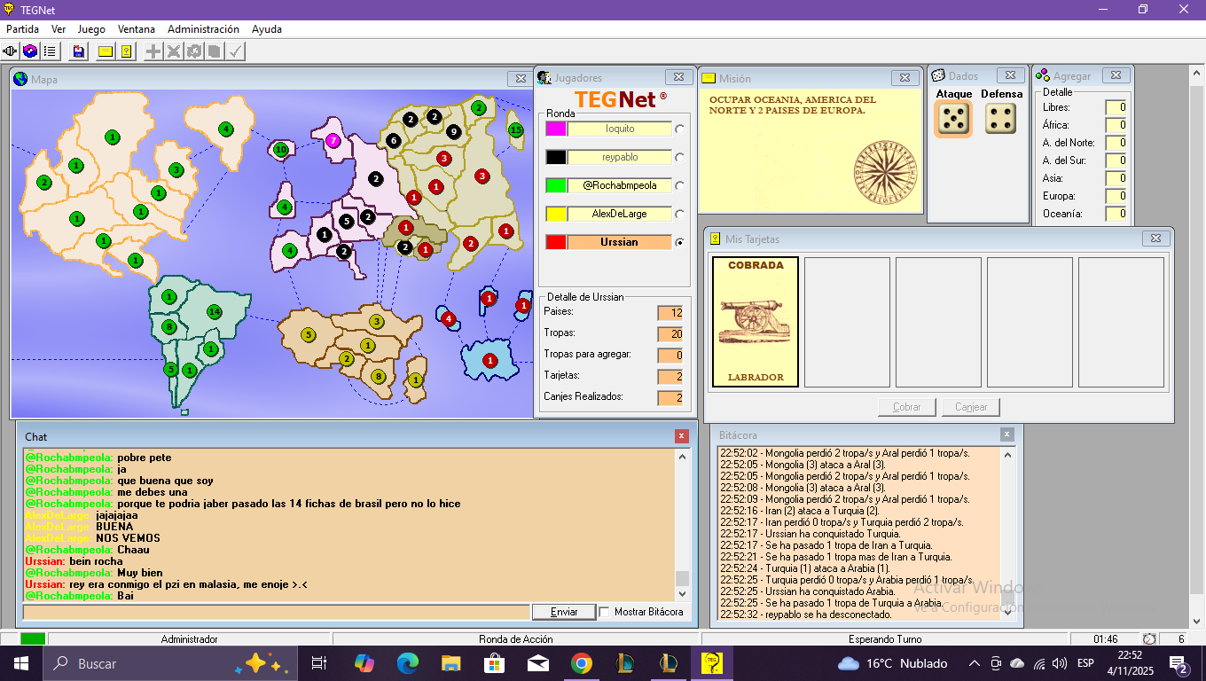This screenshot has height=681, width=1206.
Task: Click the yellow mission card toolbar icon
Action: coord(106,51)
